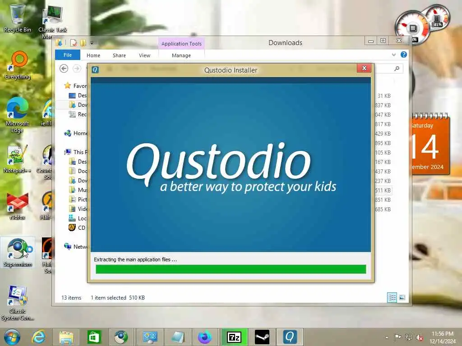
Task: Open Quick Access Toolbar customize dropdown
Action: pos(92,44)
